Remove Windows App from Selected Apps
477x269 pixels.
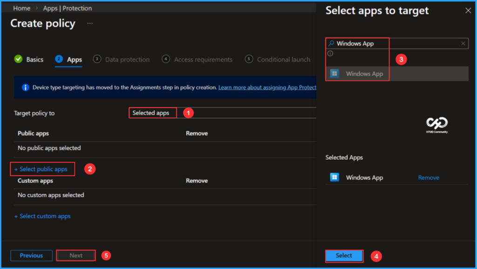[428, 177]
